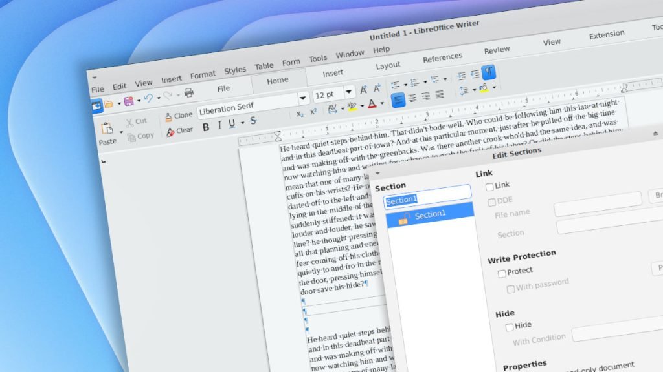Align the paragraph left
Viewport: 663px width, 372px height.
[x=398, y=100]
